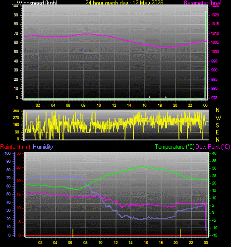Select the Rainfall (mm) legend label
231x247 pixels.
pos(15,147)
